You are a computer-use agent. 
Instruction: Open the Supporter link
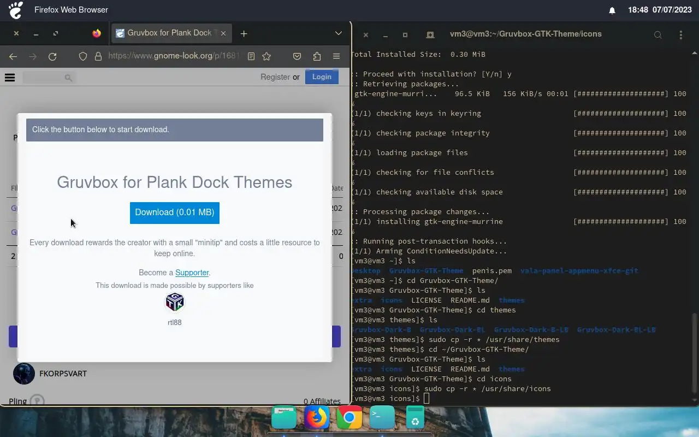click(192, 273)
